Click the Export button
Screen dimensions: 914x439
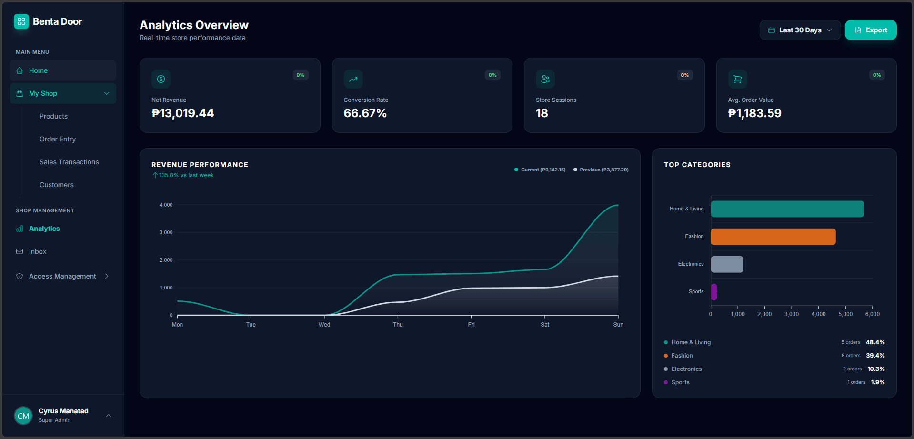pos(871,30)
